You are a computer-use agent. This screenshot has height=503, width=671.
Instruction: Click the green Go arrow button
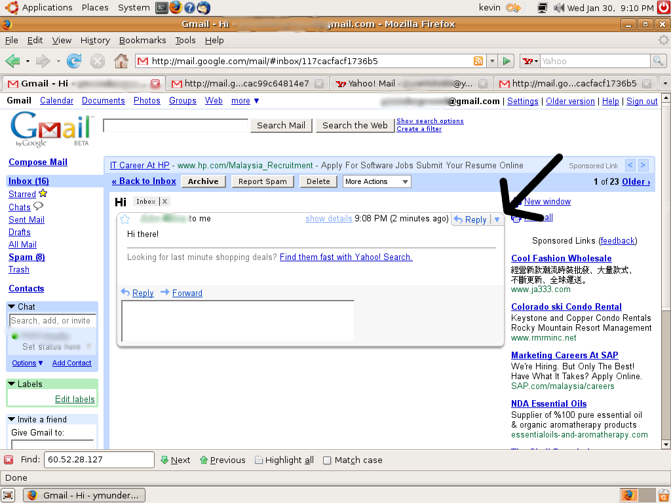point(507,61)
